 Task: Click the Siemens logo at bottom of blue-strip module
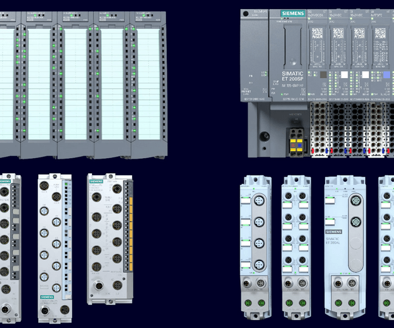pyautogui.click(x=48, y=297)
